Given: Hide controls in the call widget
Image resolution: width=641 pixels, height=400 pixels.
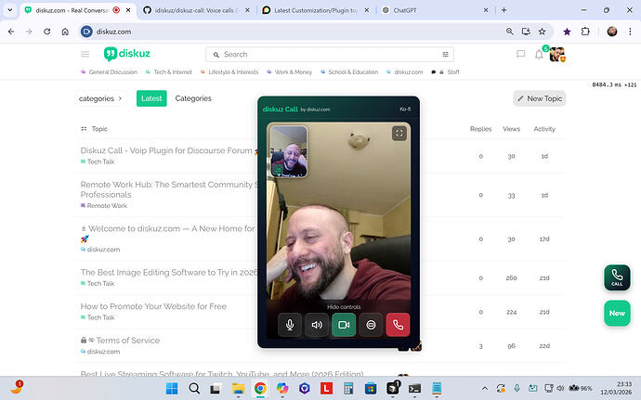Looking at the screenshot, I should [x=344, y=307].
